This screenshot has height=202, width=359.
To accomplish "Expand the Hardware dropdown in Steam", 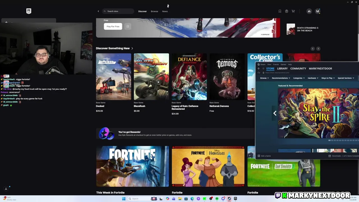I will 313,78.
